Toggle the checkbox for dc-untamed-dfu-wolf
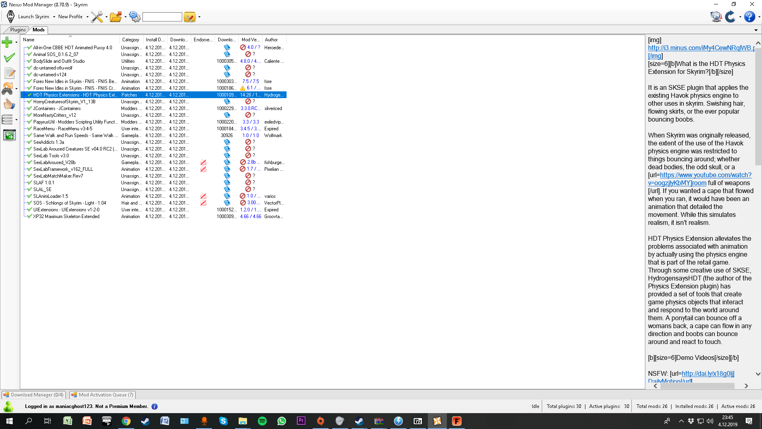Screen dimensions: 762x429 (30, 68)
